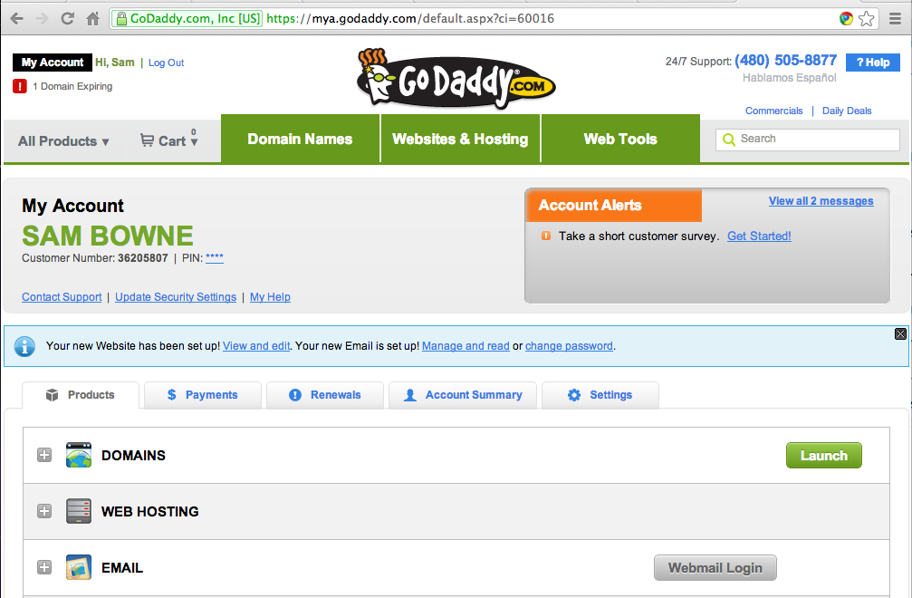Switch to the Settings tab
912x598 pixels.
coord(600,395)
